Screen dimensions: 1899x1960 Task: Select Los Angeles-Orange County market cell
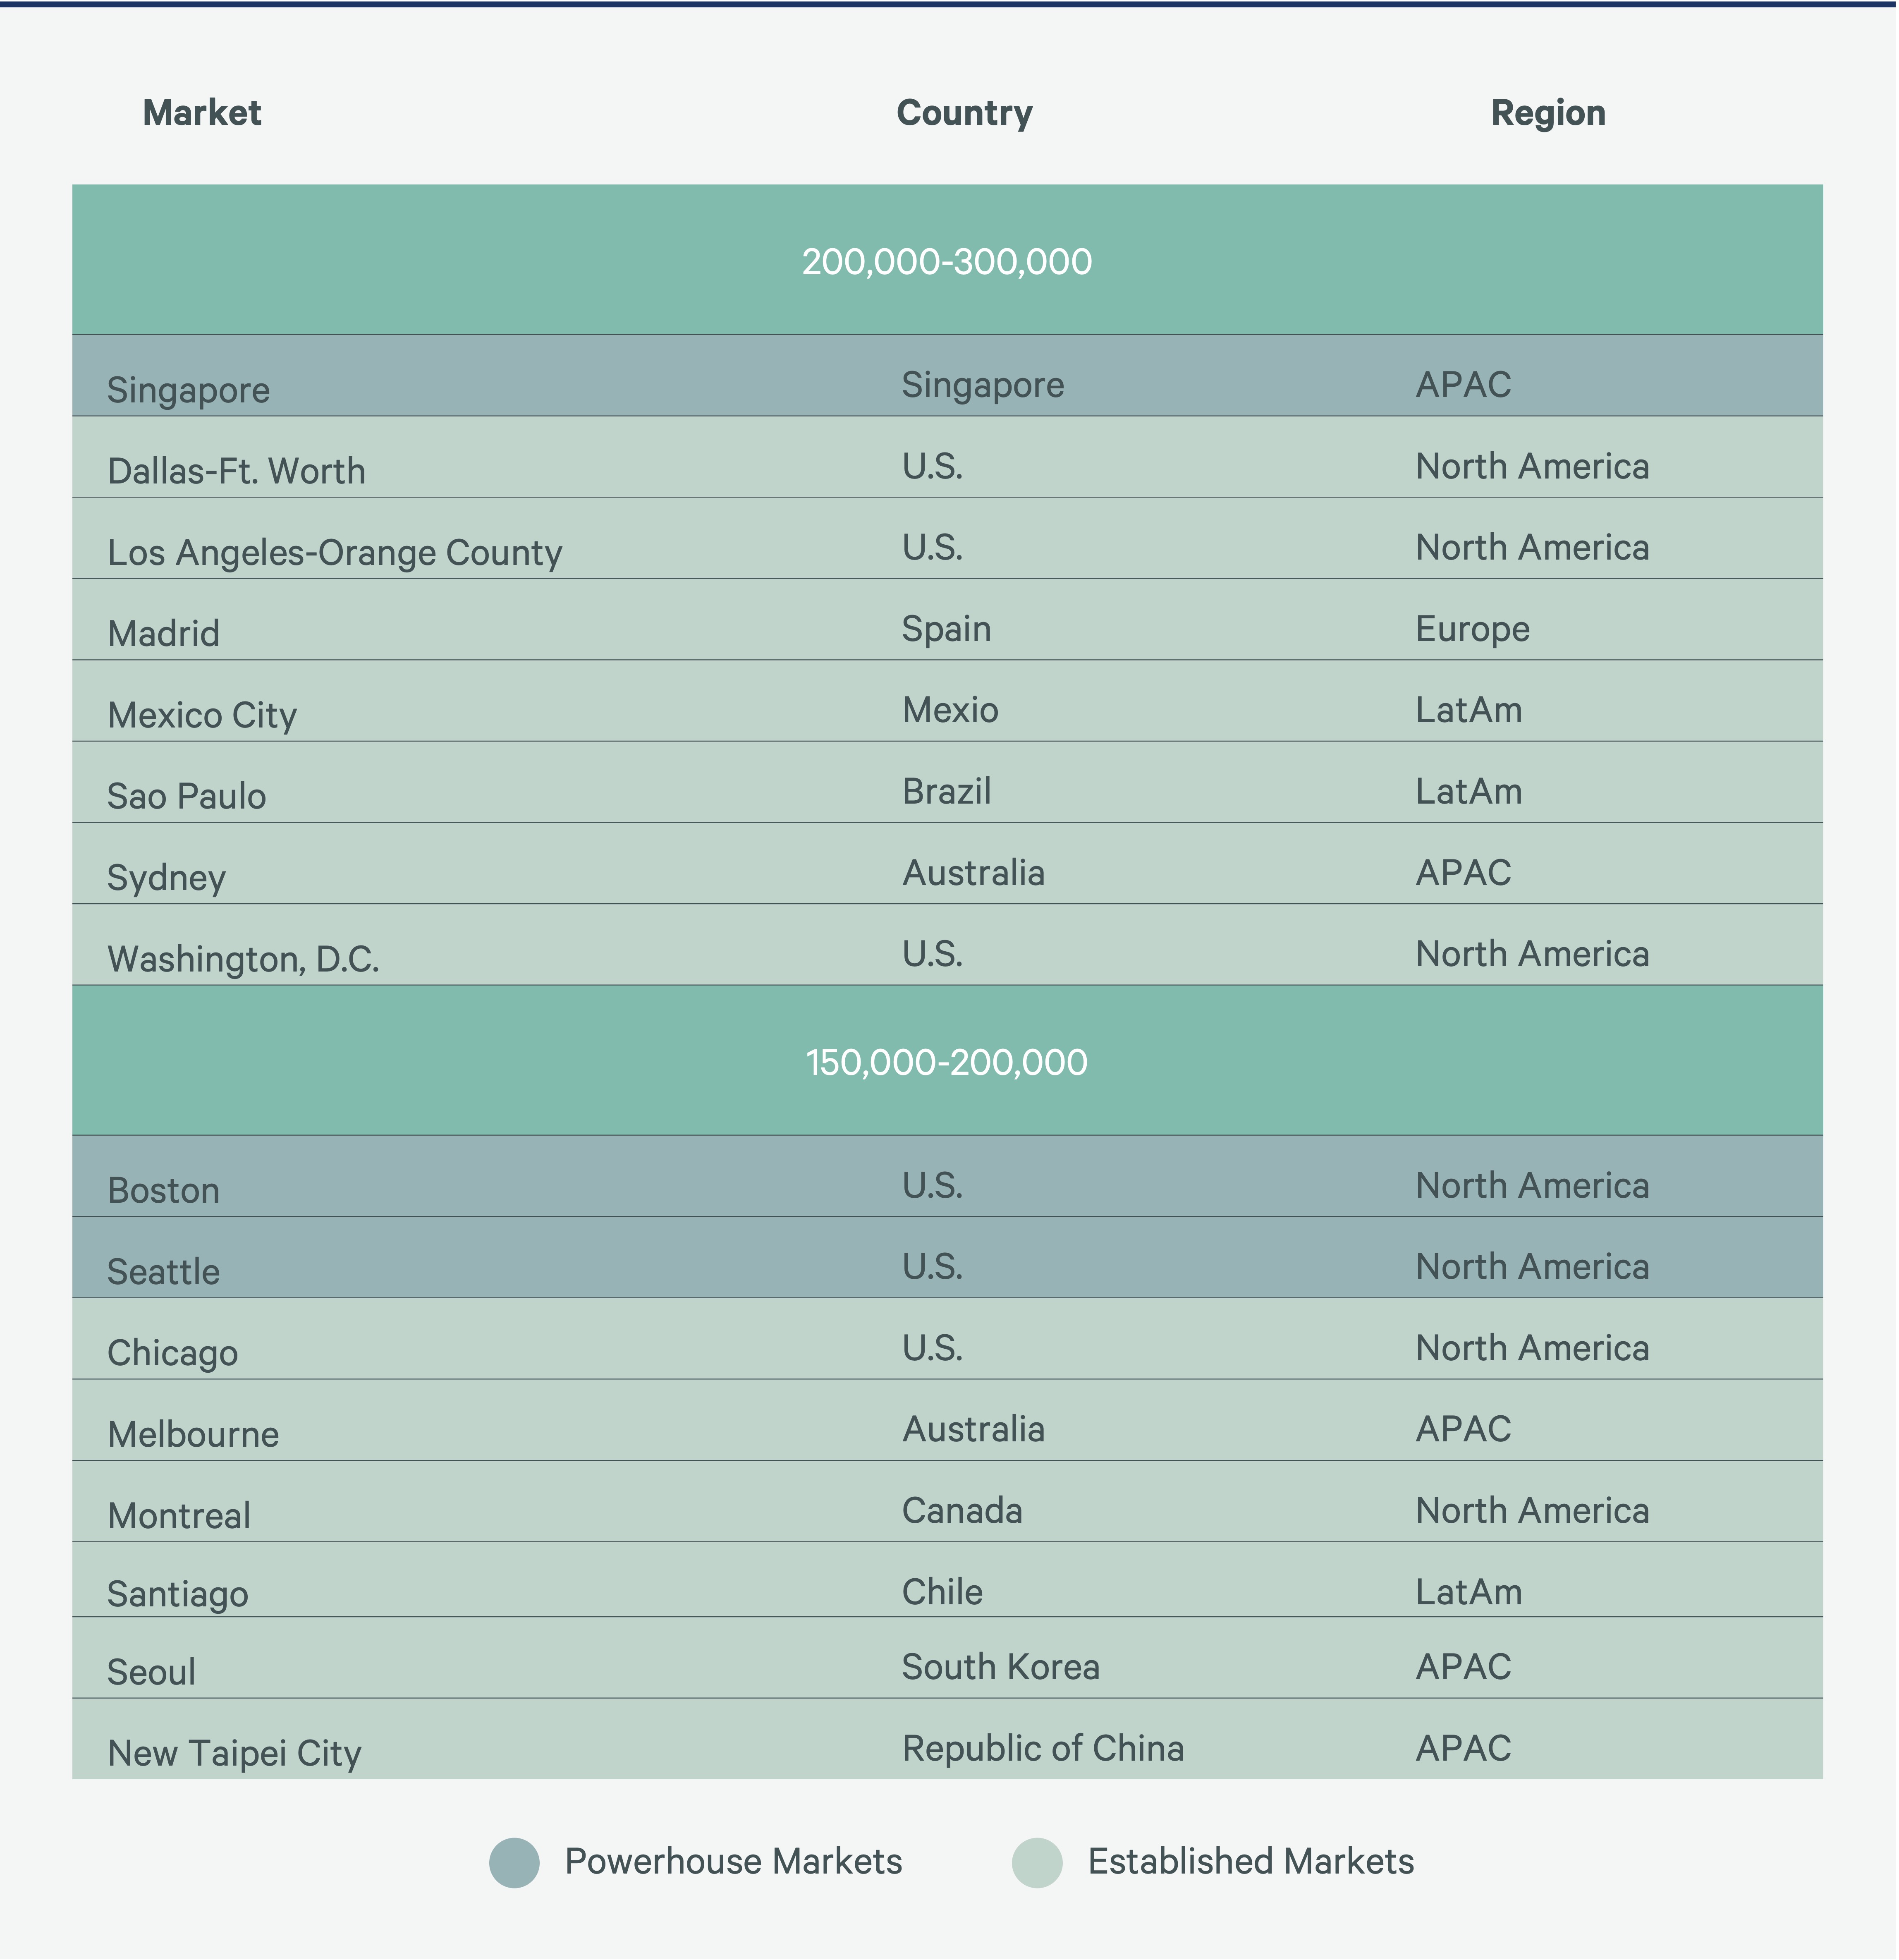[335, 553]
